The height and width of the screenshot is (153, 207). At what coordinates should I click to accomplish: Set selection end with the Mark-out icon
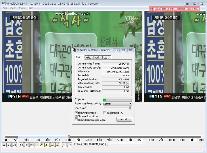(70, 145)
